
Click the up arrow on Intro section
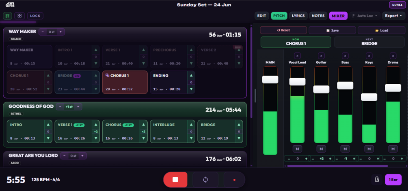click(48, 125)
